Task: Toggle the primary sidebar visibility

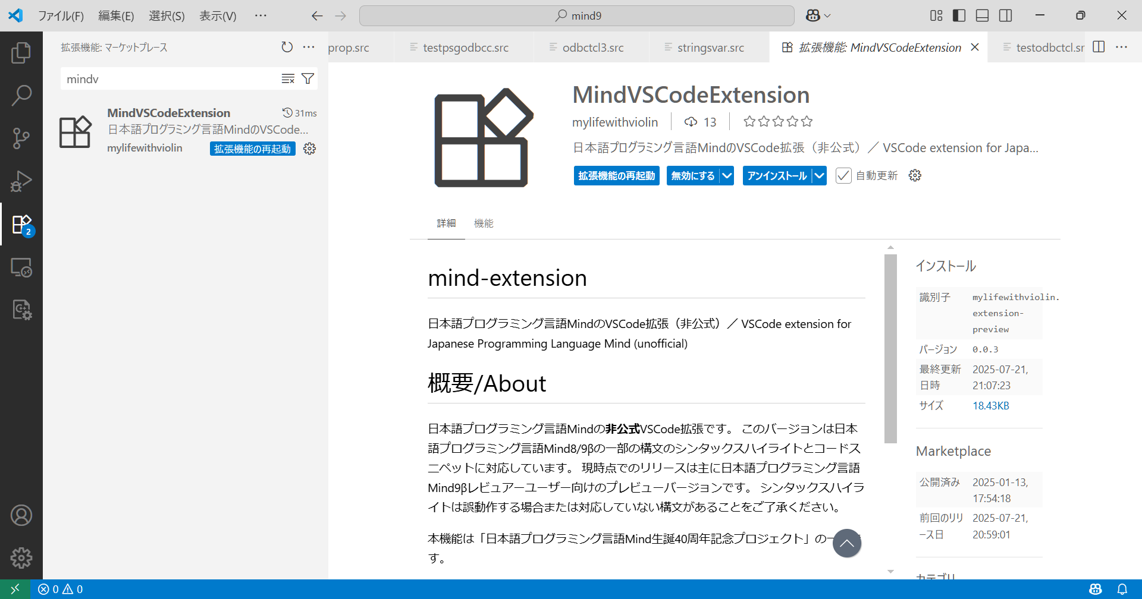Action: click(x=959, y=15)
